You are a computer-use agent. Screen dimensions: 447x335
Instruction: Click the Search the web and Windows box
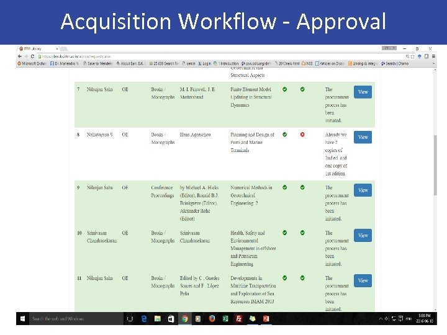[x=76, y=318]
